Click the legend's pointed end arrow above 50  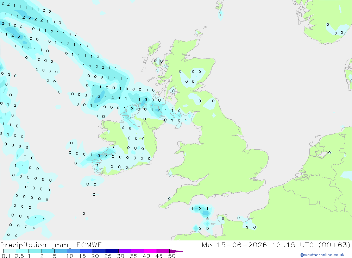coord(176,251)
